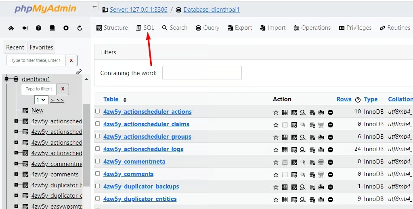
Task: Go to the Import tab
Action: (x=273, y=28)
